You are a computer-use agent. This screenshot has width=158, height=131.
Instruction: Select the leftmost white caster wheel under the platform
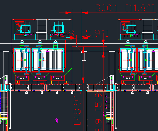26,93
